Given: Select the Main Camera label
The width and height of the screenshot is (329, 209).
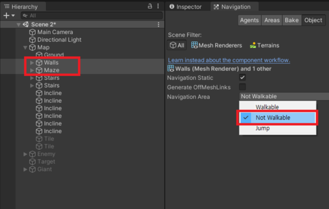Looking at the screenshot, I should (55, 32).
